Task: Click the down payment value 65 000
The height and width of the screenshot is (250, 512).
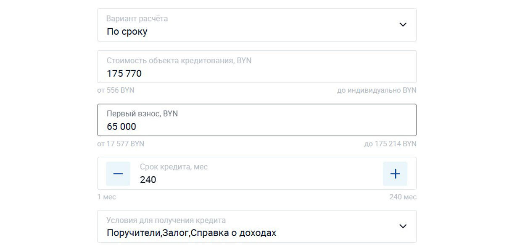Action: pos(121,127)
